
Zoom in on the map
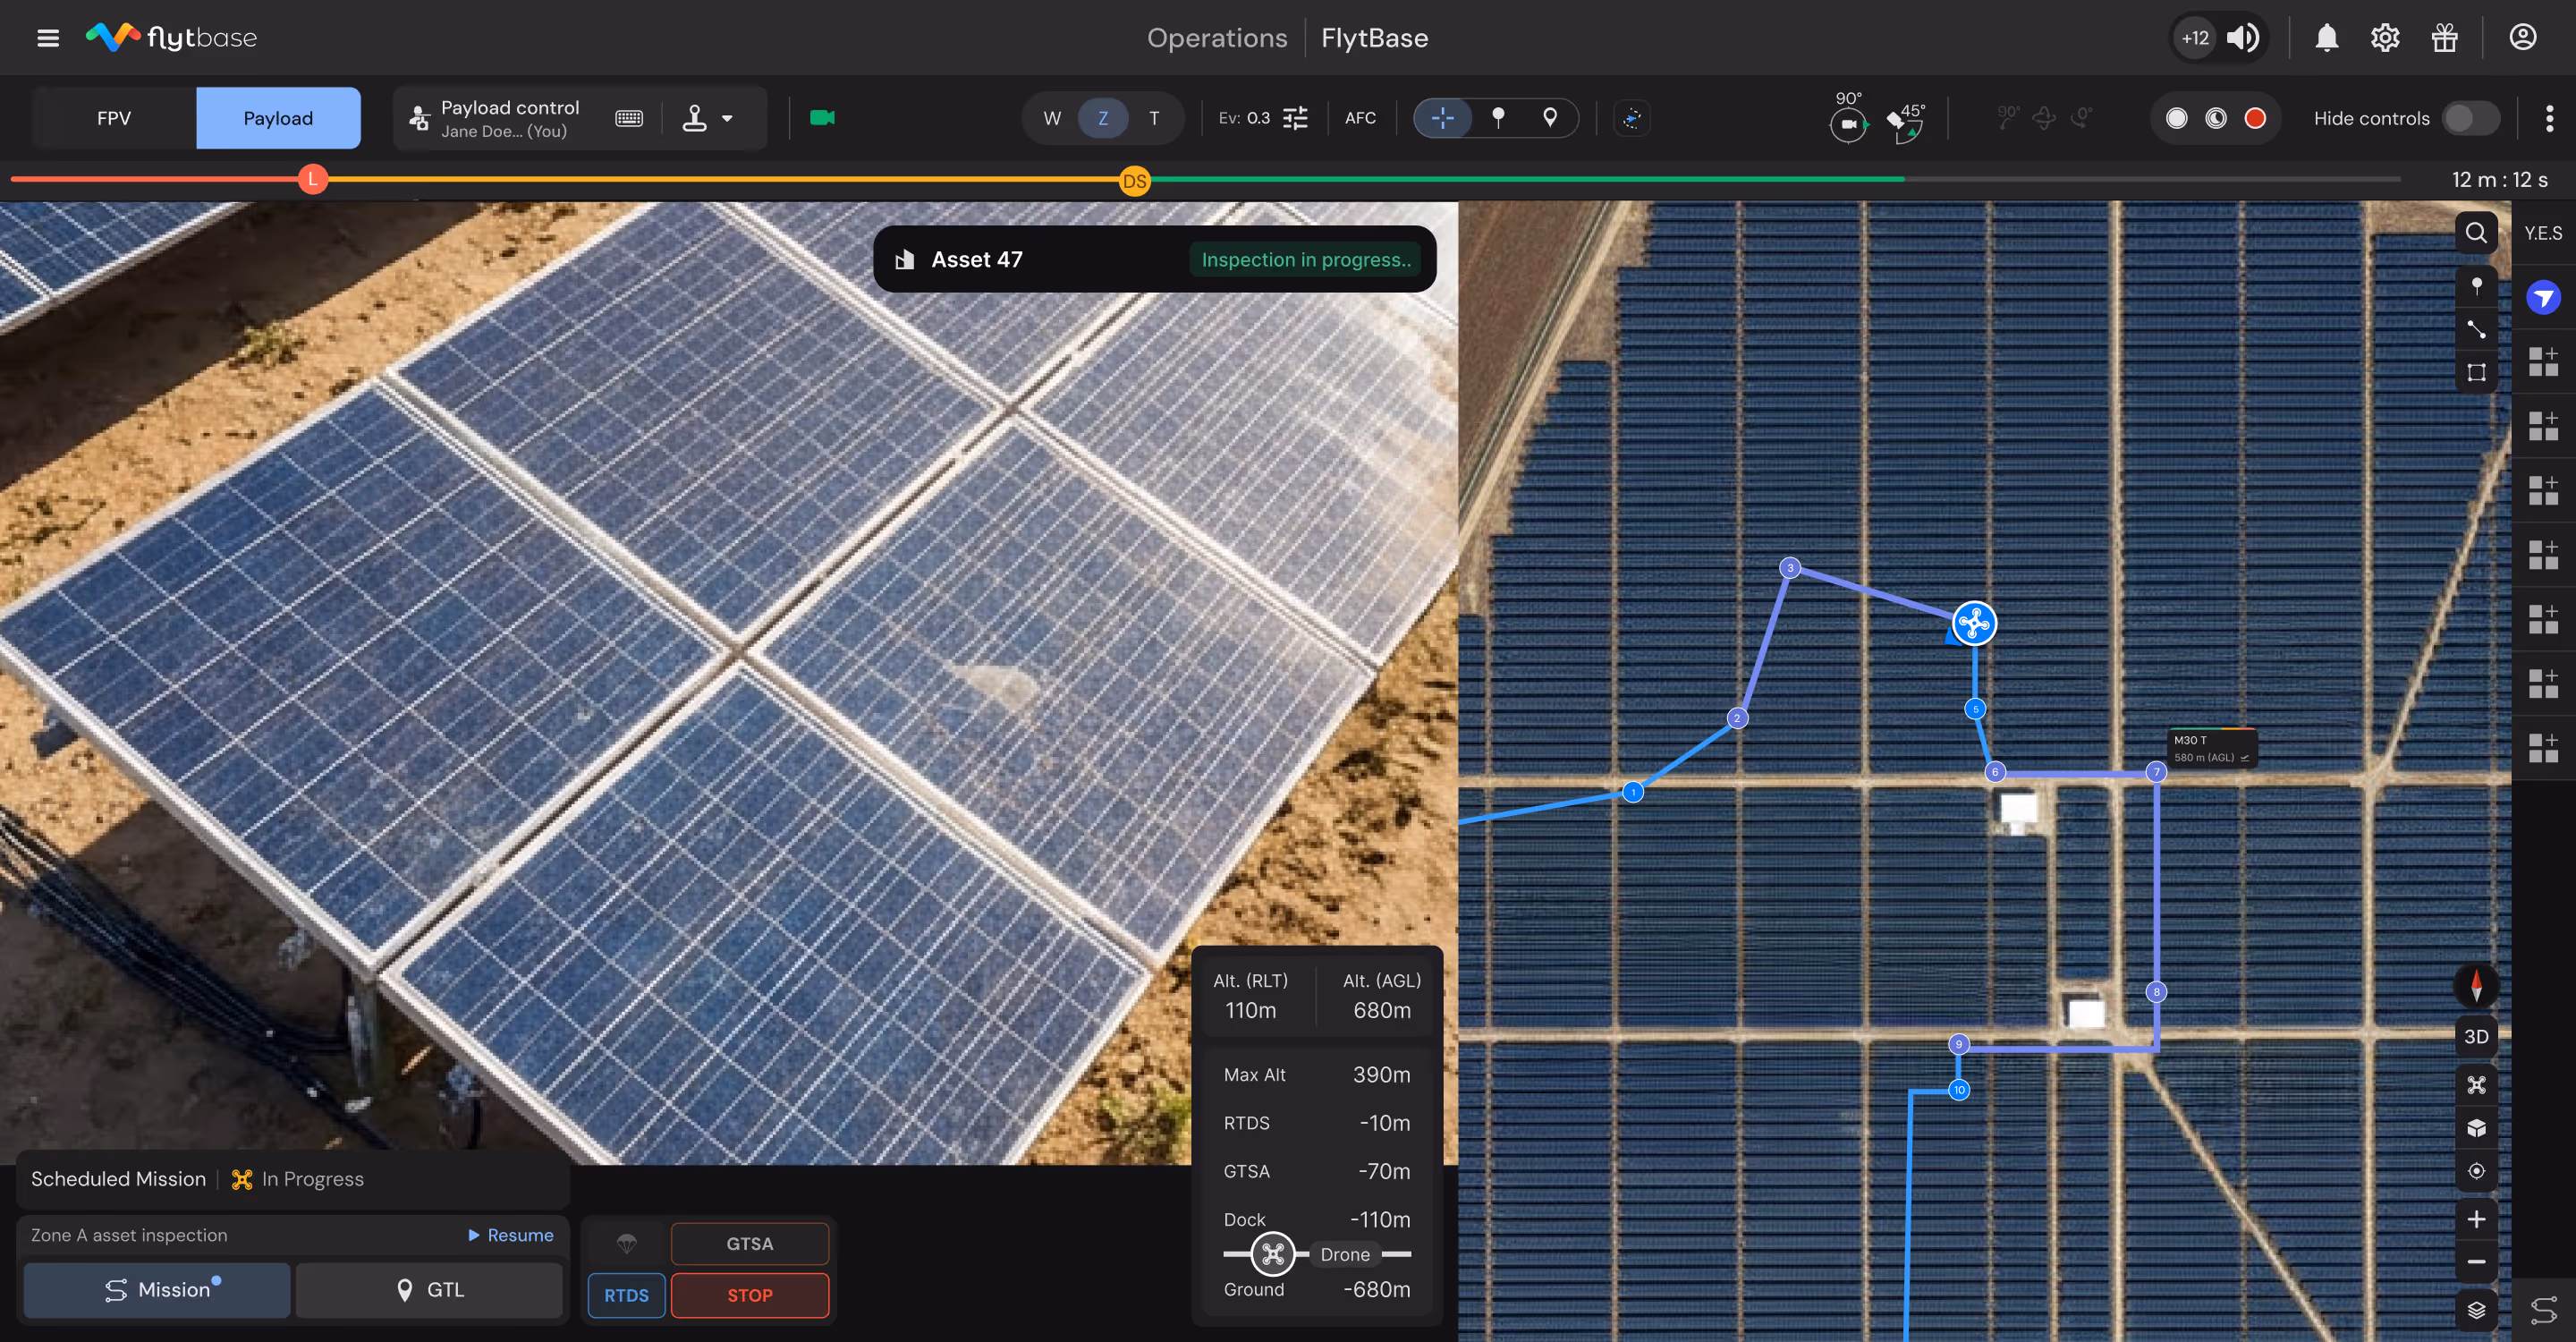point(2475,1219)
